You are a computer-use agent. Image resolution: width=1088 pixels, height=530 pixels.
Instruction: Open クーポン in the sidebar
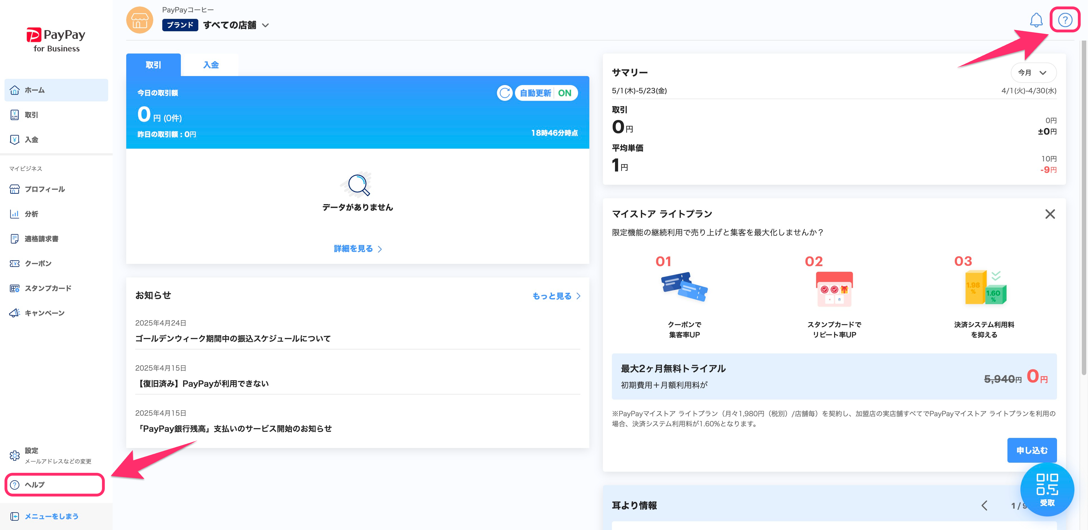[56, 264]
